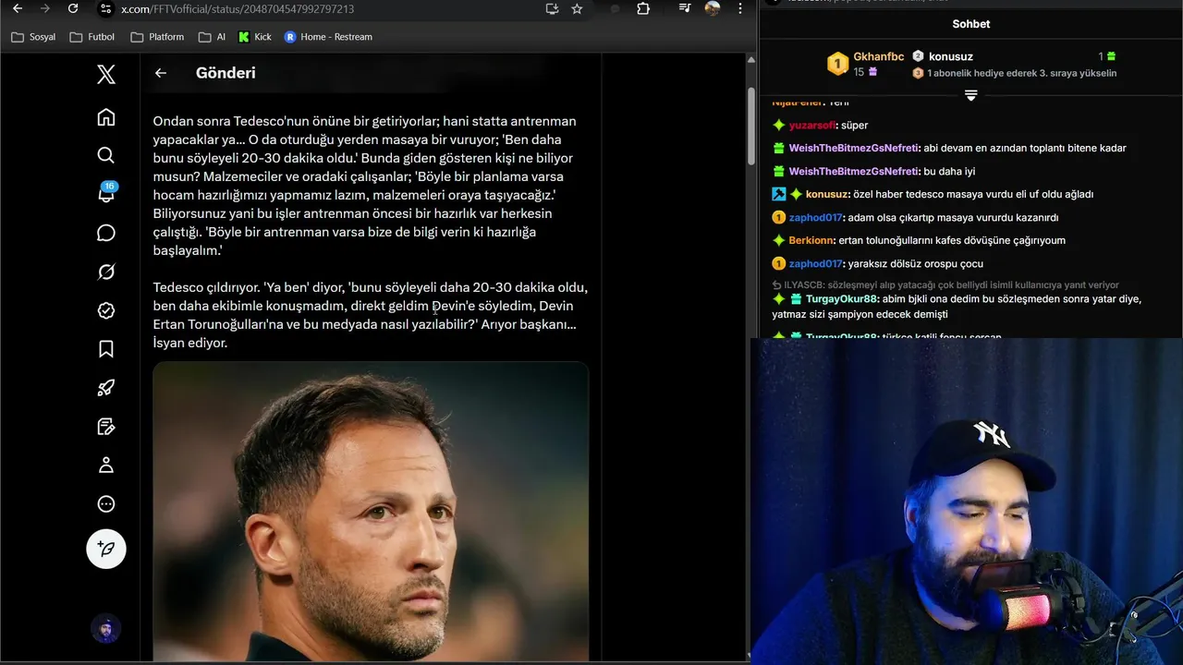Bookmark this page with the star icon
The height and width of the screenshot is (665, 1183).
pyautogui.click(x=577, y=8)
